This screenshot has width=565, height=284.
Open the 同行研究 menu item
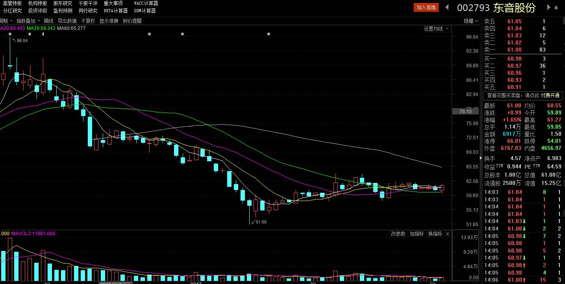coord(88,11)
